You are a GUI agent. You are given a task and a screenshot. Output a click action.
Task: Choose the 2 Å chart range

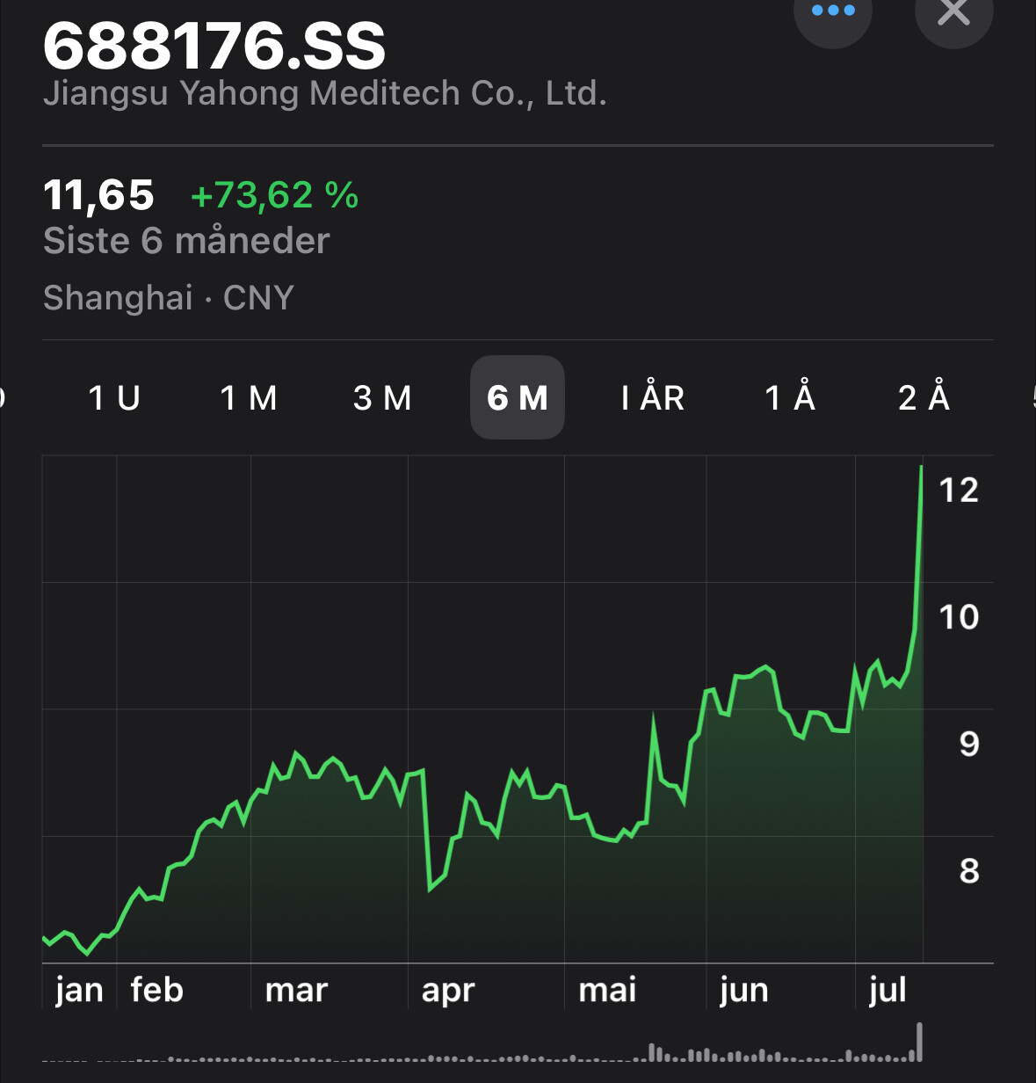pyautogui.click(x=924, y=398)
